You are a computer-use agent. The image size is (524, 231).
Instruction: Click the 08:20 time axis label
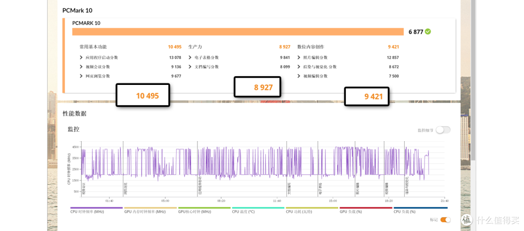point(221,201)
